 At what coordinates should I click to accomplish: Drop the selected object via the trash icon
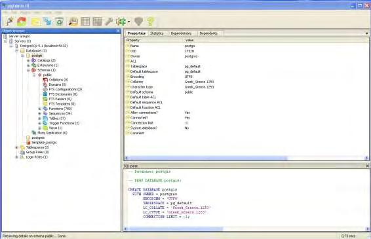[x=60, y=22]
